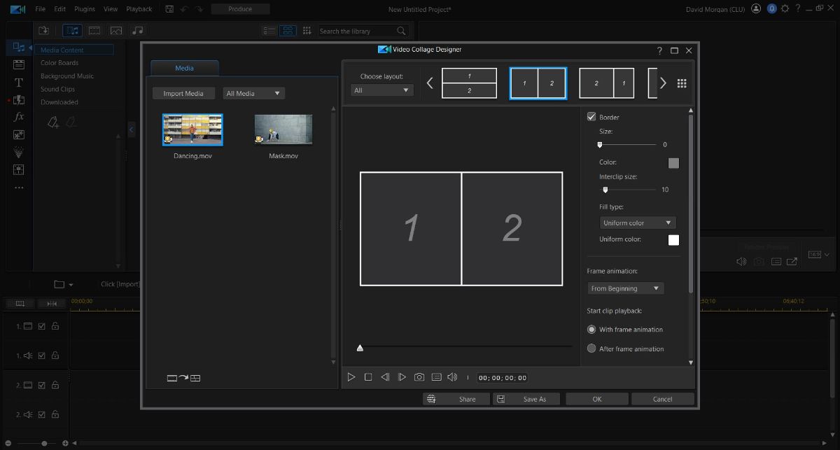840x450 pixels.
Task: Open the grid layout gallery icon
Action: [682, 85]
